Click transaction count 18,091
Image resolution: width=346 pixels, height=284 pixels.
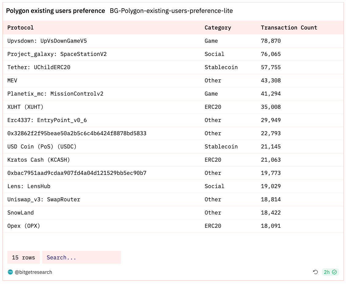(x=271, y=226)
